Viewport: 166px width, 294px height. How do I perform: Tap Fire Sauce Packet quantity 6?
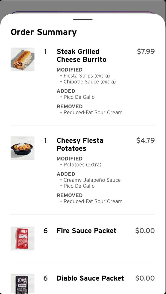click(x=45, y=231)
